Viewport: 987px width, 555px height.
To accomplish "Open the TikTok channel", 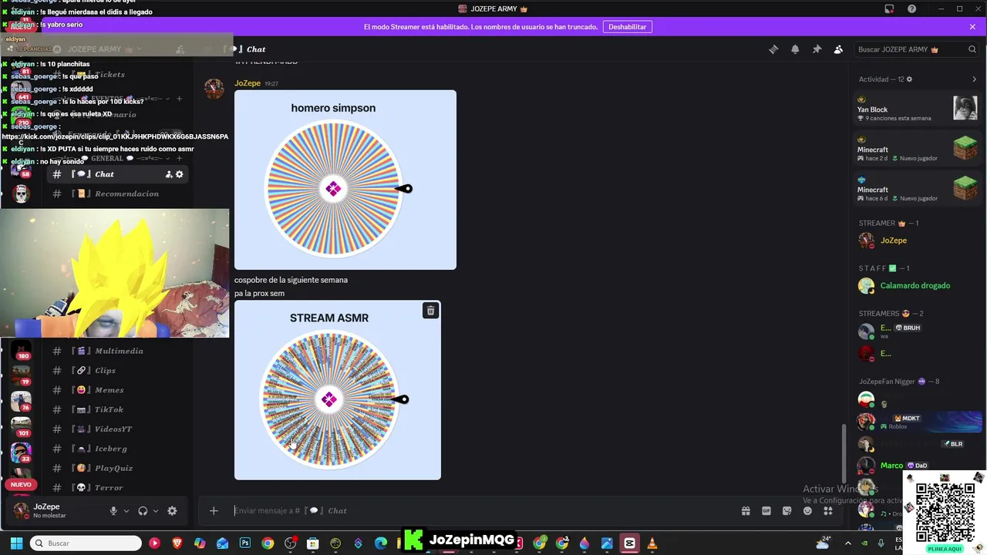I will point(118,409).
